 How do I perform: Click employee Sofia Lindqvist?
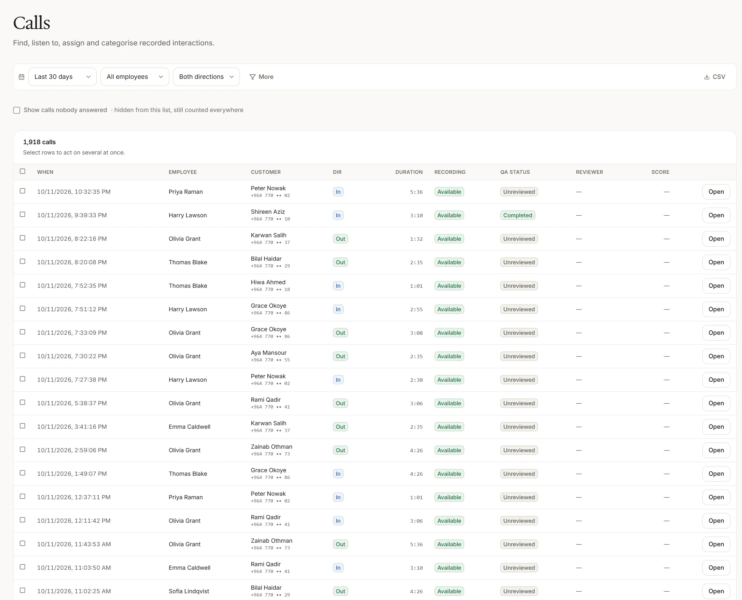coord(189,591)
